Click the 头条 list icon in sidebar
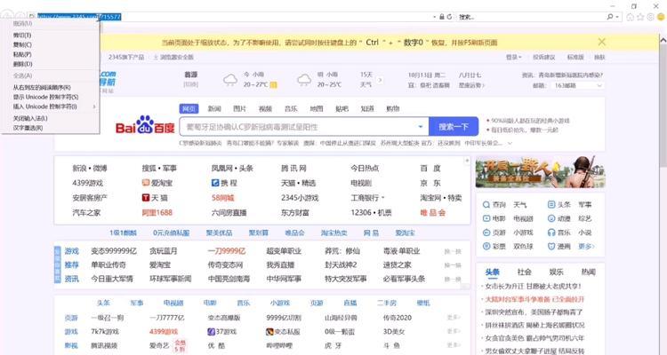 (x=551, y=205)
